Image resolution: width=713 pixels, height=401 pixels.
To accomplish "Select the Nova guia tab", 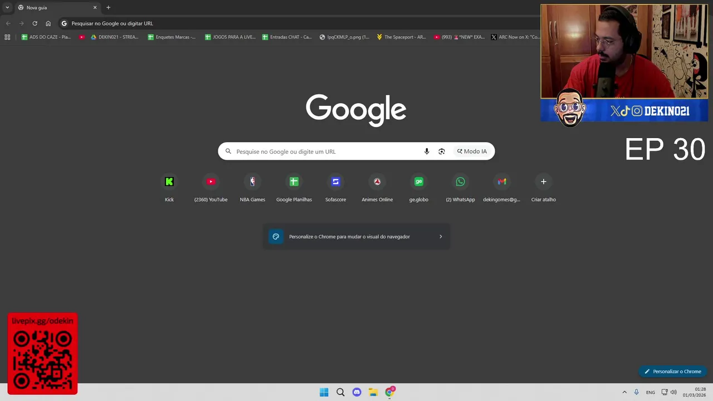I will pos(57,8).
